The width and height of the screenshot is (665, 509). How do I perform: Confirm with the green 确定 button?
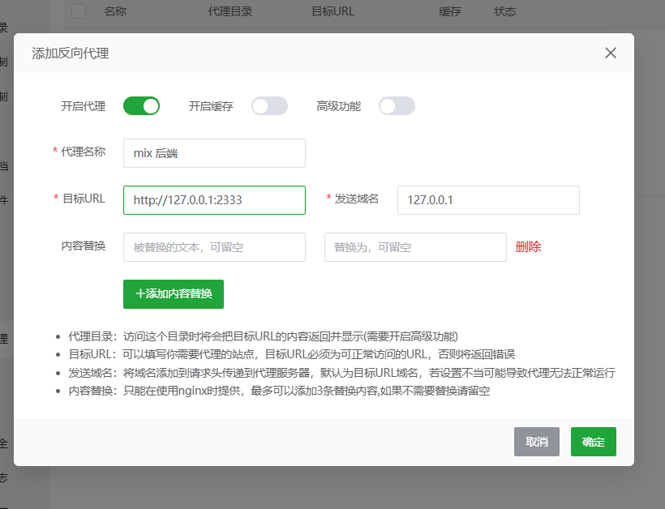click(593, 442)
